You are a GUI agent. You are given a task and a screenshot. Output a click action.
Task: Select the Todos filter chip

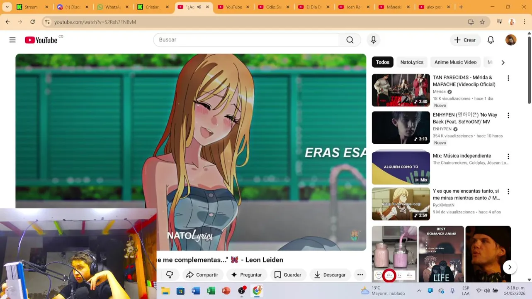[x=382, y=62]
